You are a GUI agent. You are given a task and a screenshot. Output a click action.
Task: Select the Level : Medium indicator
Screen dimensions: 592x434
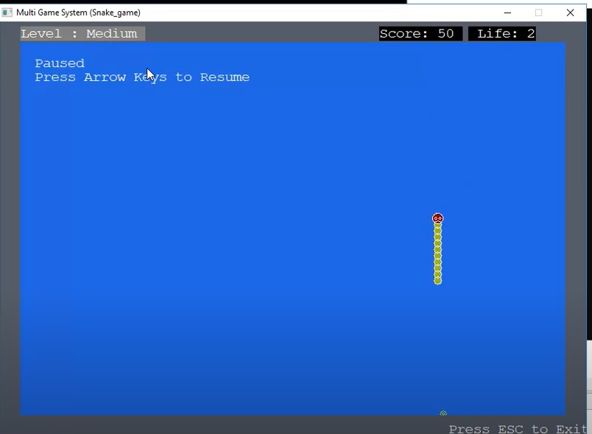click(x=80, y=33)
